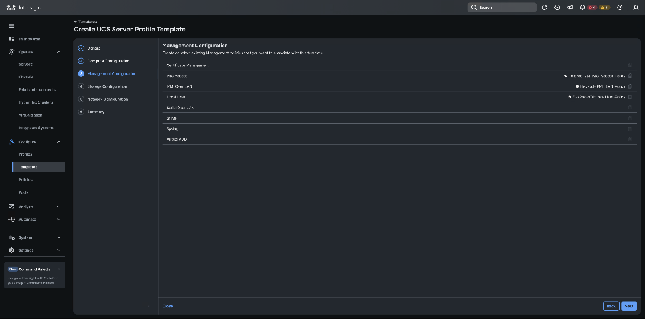The image size is (645, 319).
Task: Click the FlexPod IPMI LAN policy name
Action: point(602,87)
